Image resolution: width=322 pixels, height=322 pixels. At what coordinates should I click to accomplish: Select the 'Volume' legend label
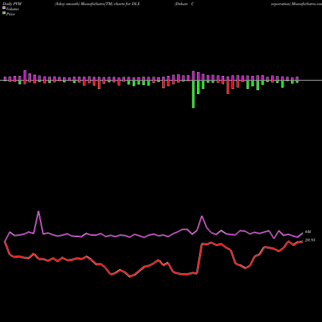click(x=12, y=9)
